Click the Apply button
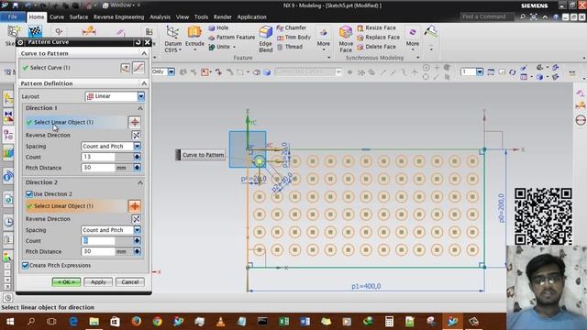 (98, 282)
